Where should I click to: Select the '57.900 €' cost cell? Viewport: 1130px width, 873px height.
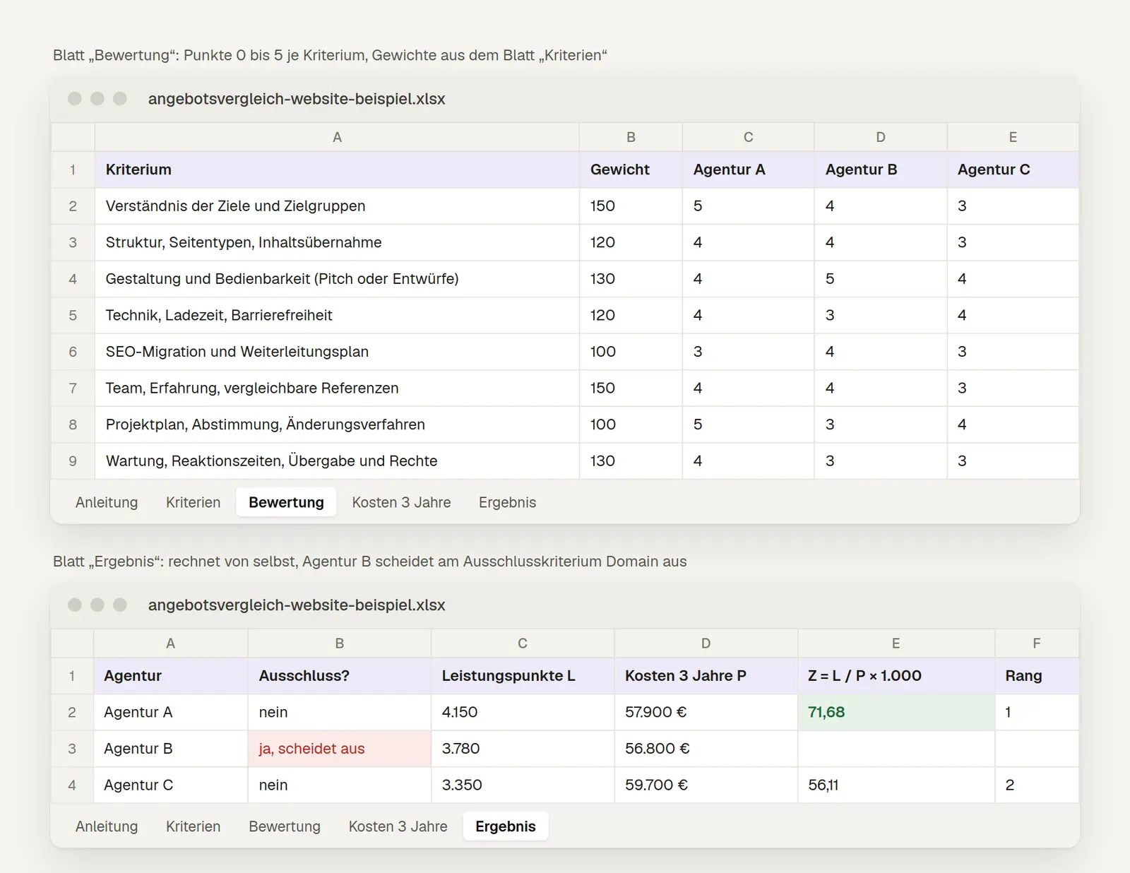[x=706, y=712]
